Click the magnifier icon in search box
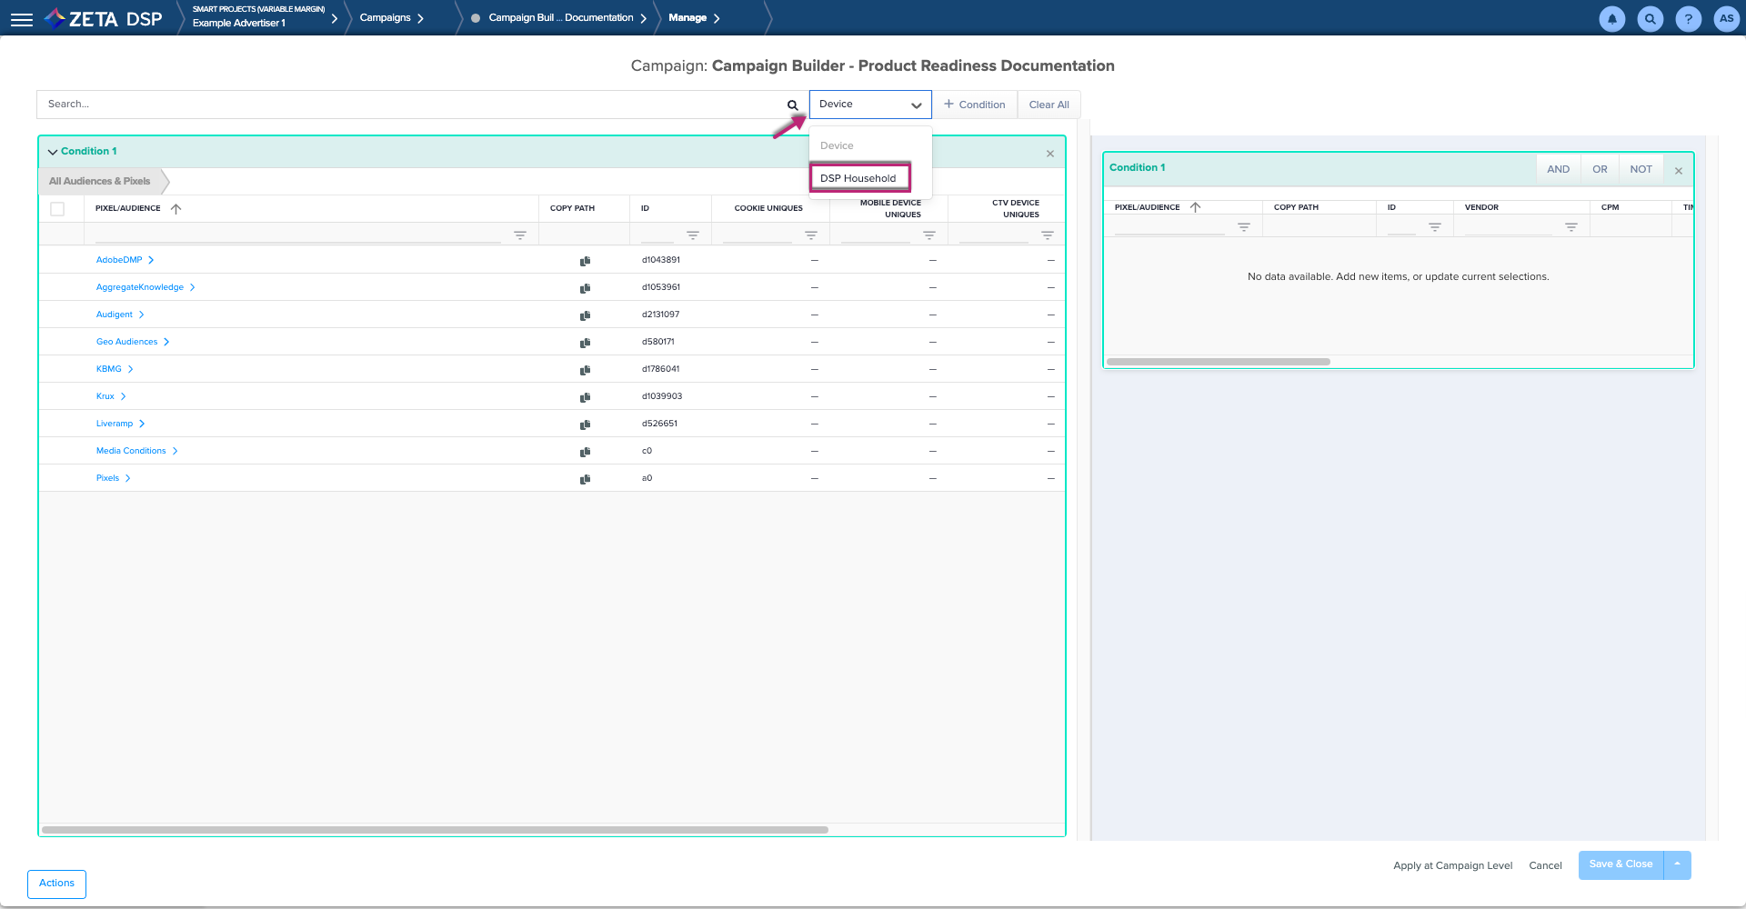Image resolution: width=1746 pixels, height=909 pixels. tap(792, 105)
